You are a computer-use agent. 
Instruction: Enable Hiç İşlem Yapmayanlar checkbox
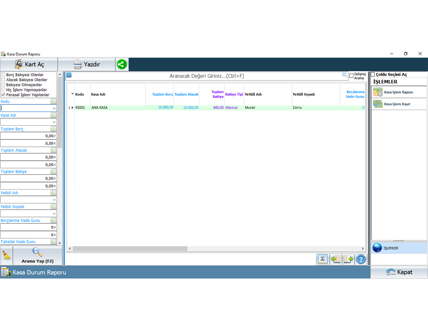pos(3,90)
